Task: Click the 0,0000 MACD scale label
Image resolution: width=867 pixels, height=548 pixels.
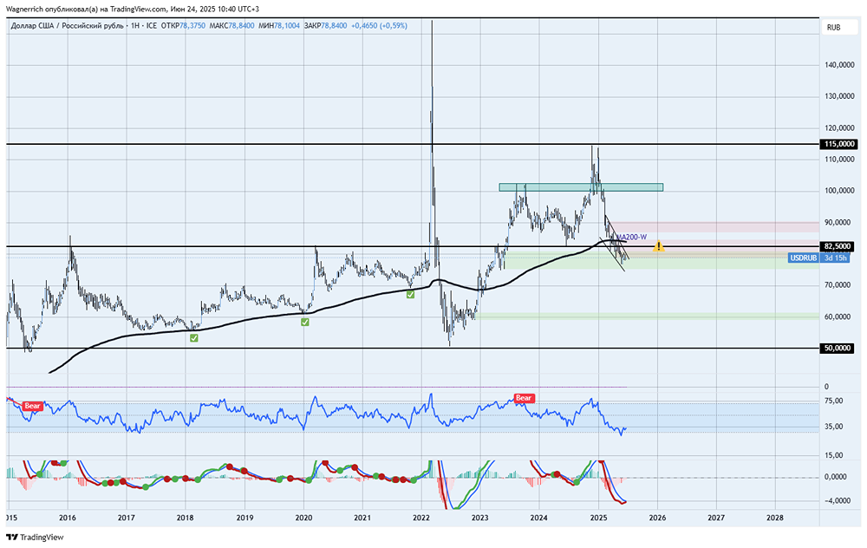Action: 836,477
